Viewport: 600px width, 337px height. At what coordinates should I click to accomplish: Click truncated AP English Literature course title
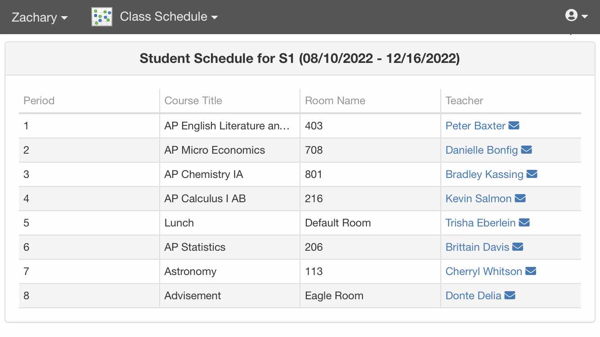228,126
